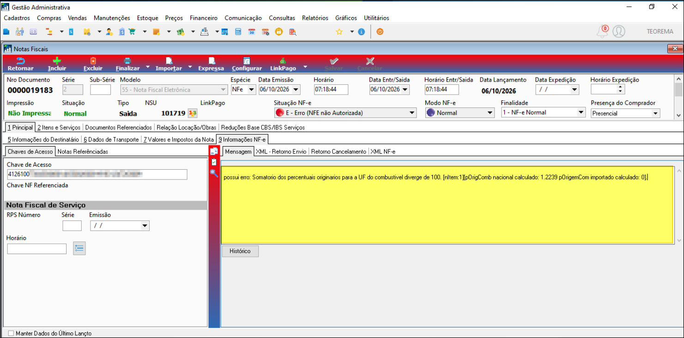Click the Chave de Acesso input field
This screenshot has height=338, width=684.
(97, 174)
